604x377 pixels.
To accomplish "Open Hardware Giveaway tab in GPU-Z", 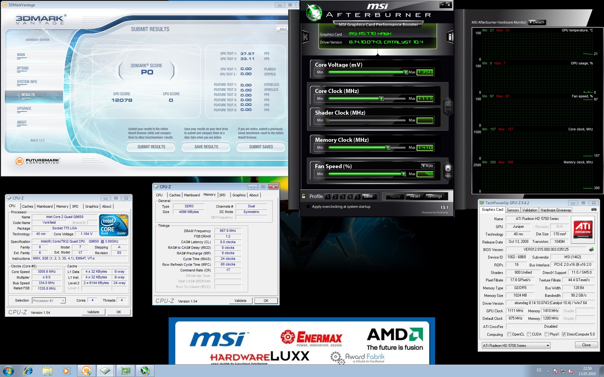I will (x=556, y=210).
